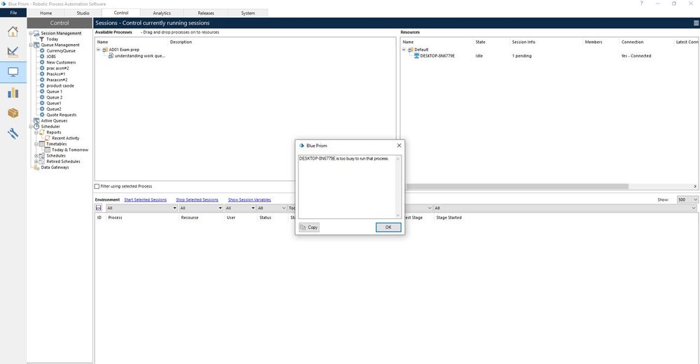
Task: Switch to the Home tab
Action: click(x=46, y=13)
